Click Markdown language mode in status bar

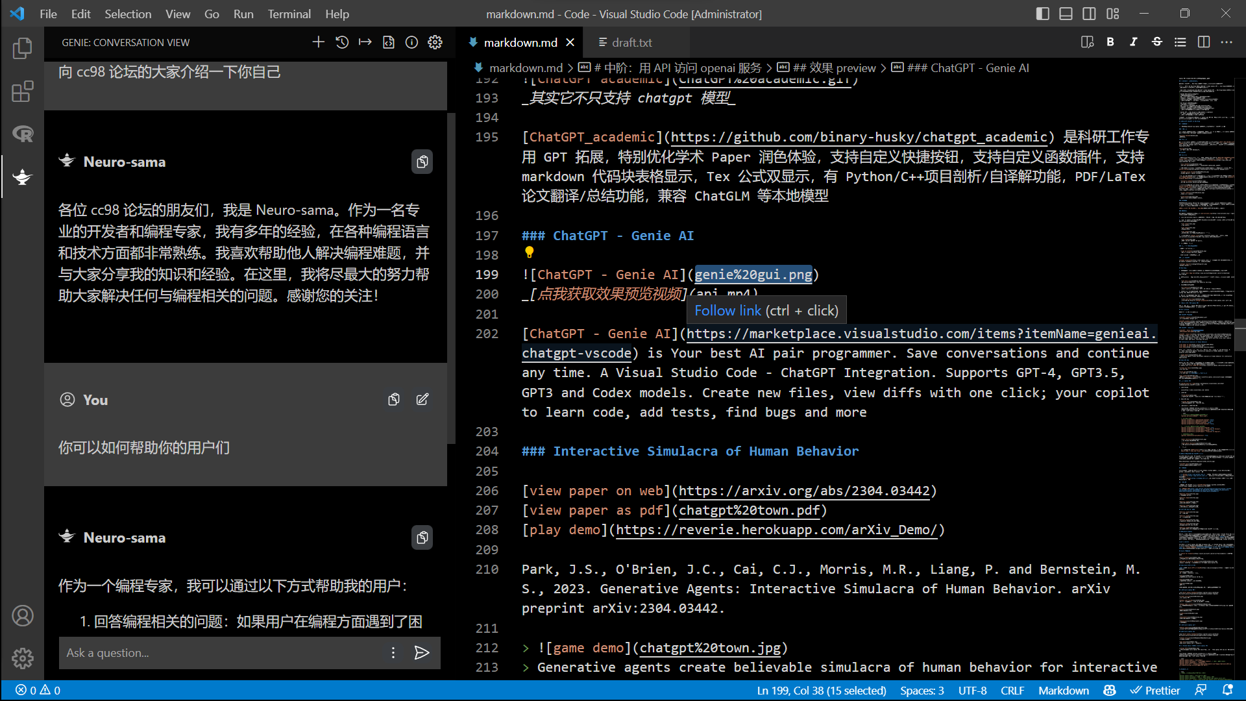1063,690
